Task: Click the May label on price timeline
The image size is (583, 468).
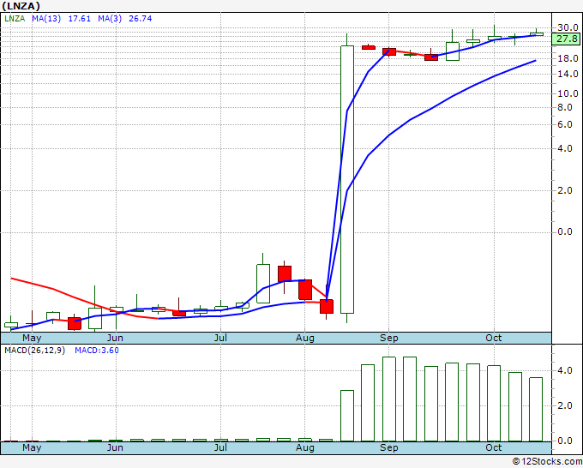Action: click(x=32, y=338)
